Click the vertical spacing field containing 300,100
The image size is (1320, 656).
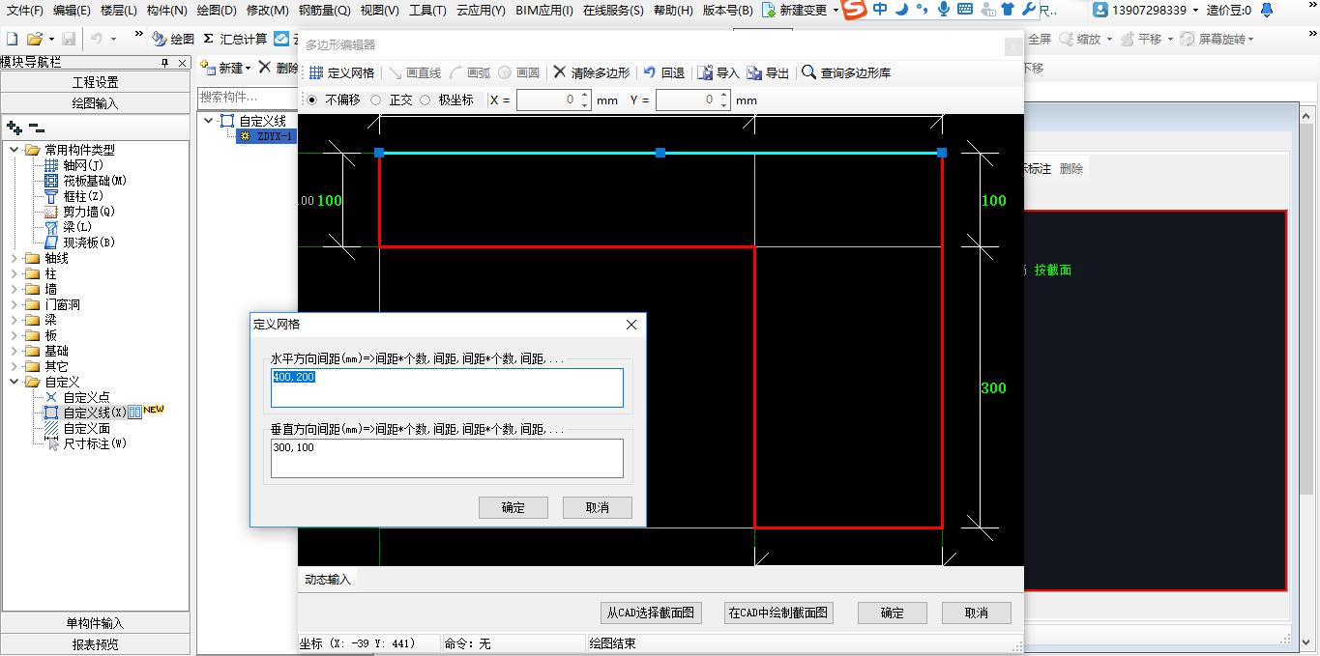point(447,458)
